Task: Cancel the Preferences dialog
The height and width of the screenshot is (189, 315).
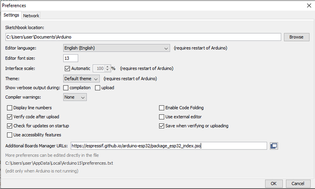Action: (298, 184)
